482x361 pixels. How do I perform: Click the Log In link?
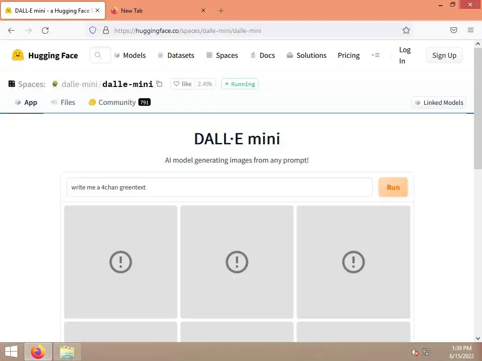(x=404, y=55)
